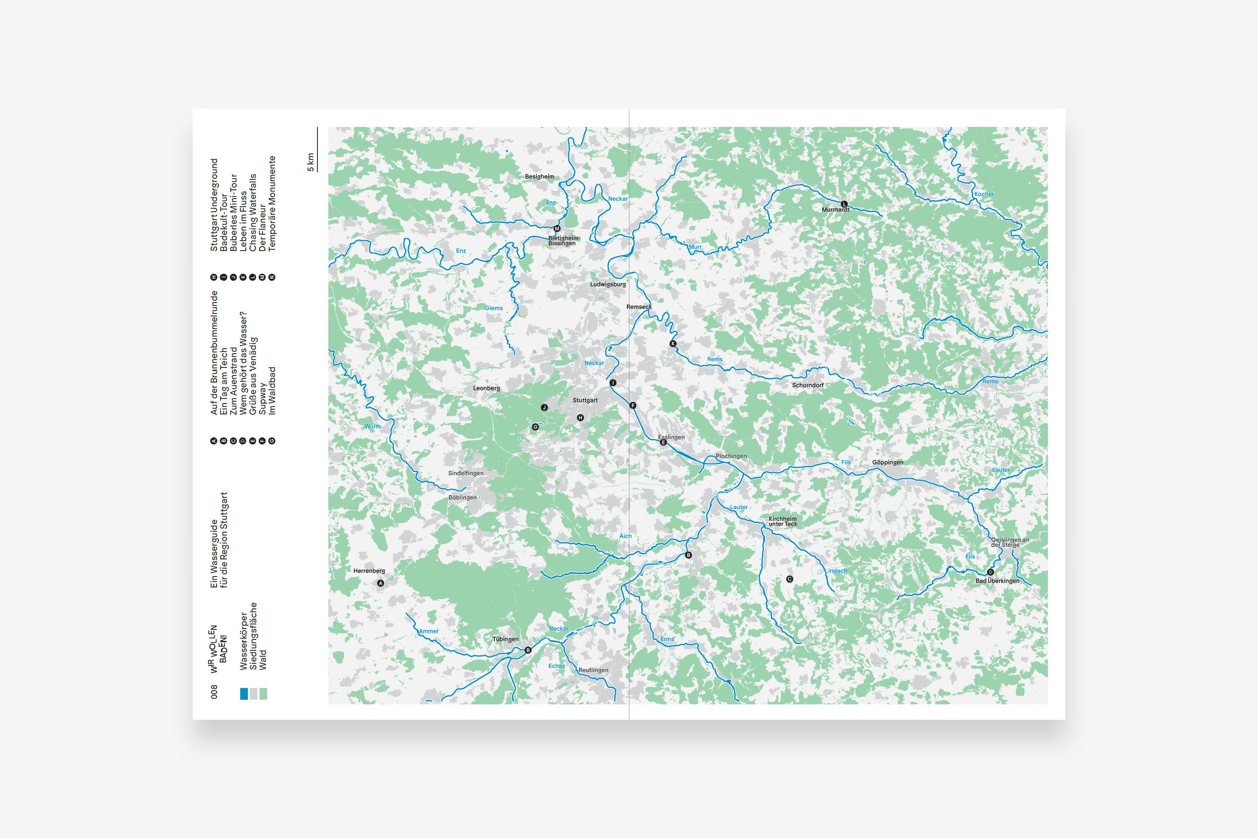The image size is (1258, 838).
Task: Click the legend bullet A in the sidebar
Action: 214,441
